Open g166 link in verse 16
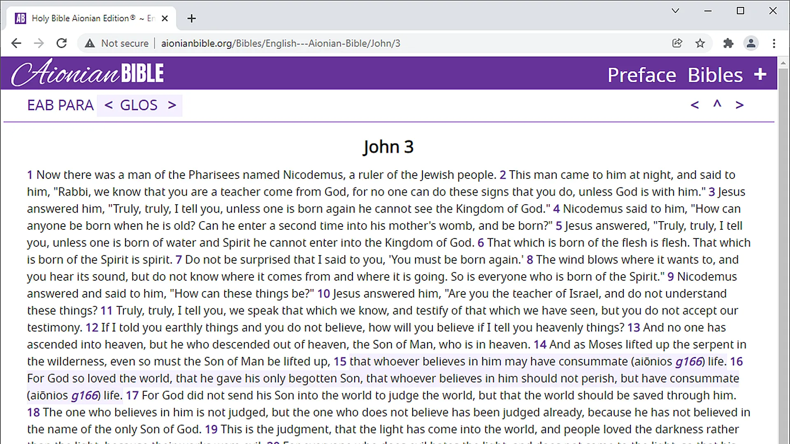 [84, 395]
